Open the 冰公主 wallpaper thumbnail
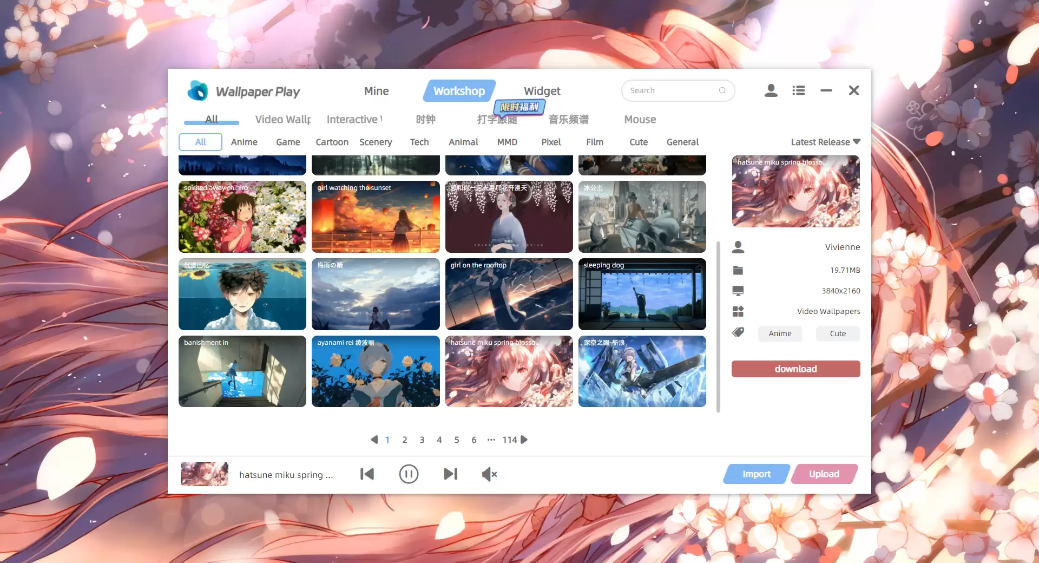 642,217
